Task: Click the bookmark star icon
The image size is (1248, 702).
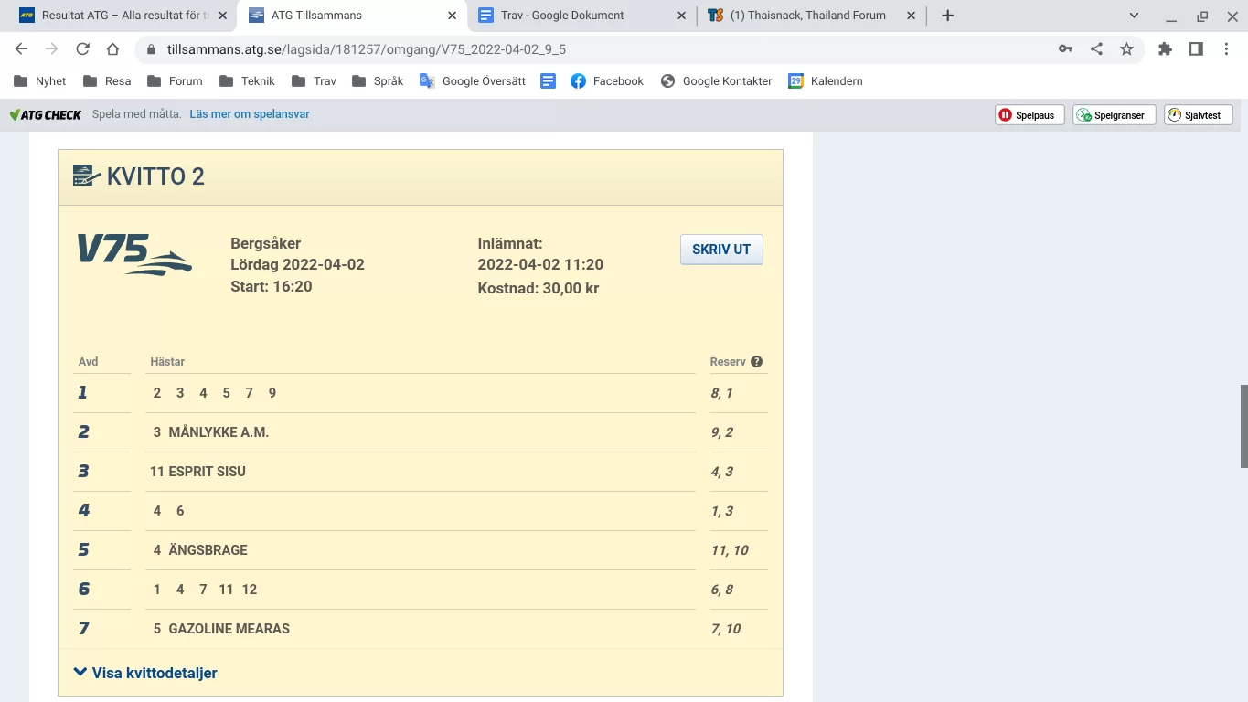Action: (1126, 49)
